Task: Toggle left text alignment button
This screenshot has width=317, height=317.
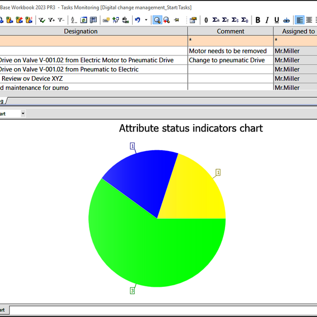Action: click(x=300, y=20)
